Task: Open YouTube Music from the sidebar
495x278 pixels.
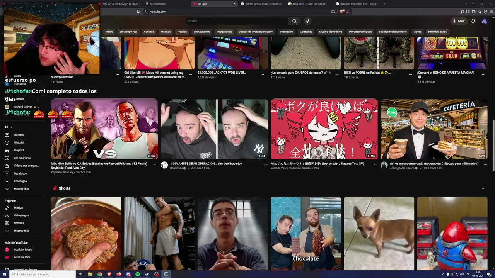Action: (24, 249)
